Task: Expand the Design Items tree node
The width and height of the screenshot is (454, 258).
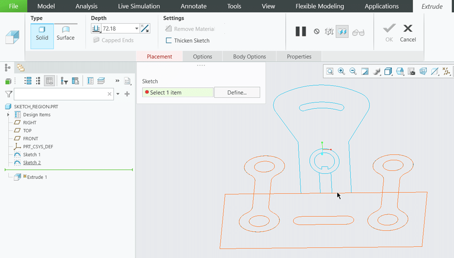Action: point(8,115)
